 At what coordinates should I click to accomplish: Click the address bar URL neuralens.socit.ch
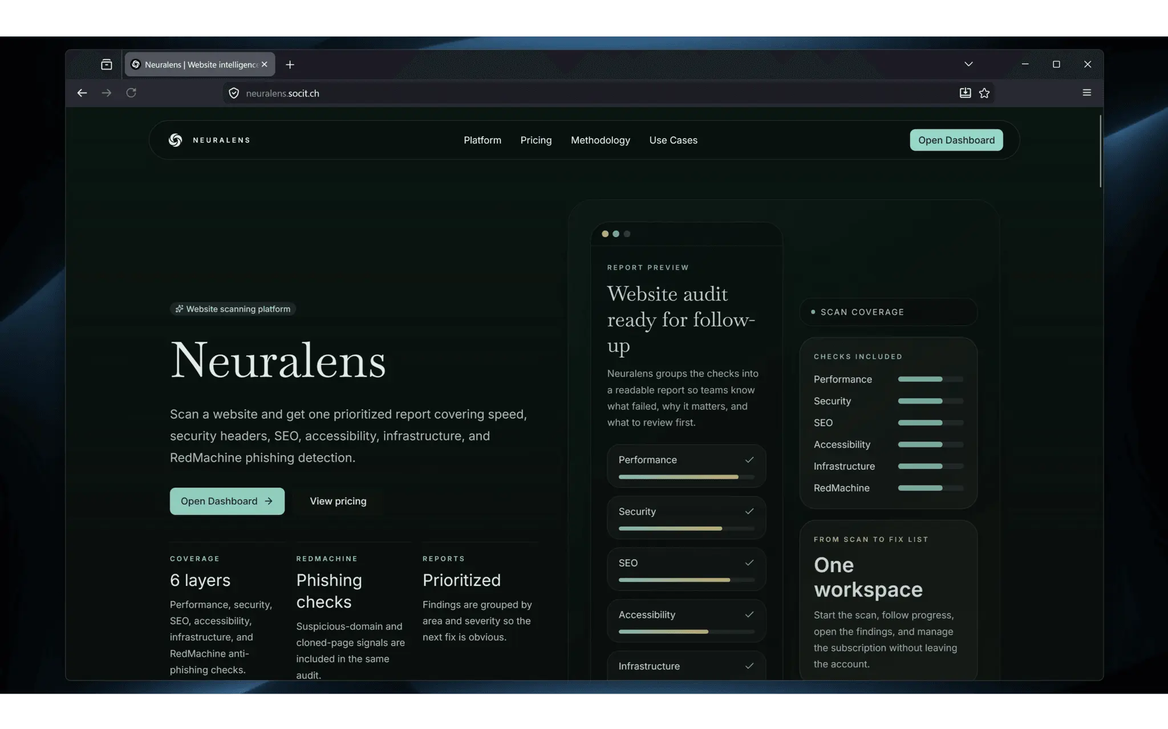(x=282, y=93)
